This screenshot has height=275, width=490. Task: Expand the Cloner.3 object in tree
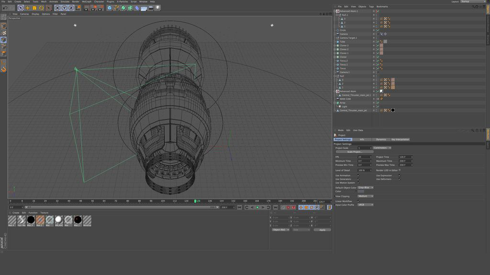click(x=334, y=45)
